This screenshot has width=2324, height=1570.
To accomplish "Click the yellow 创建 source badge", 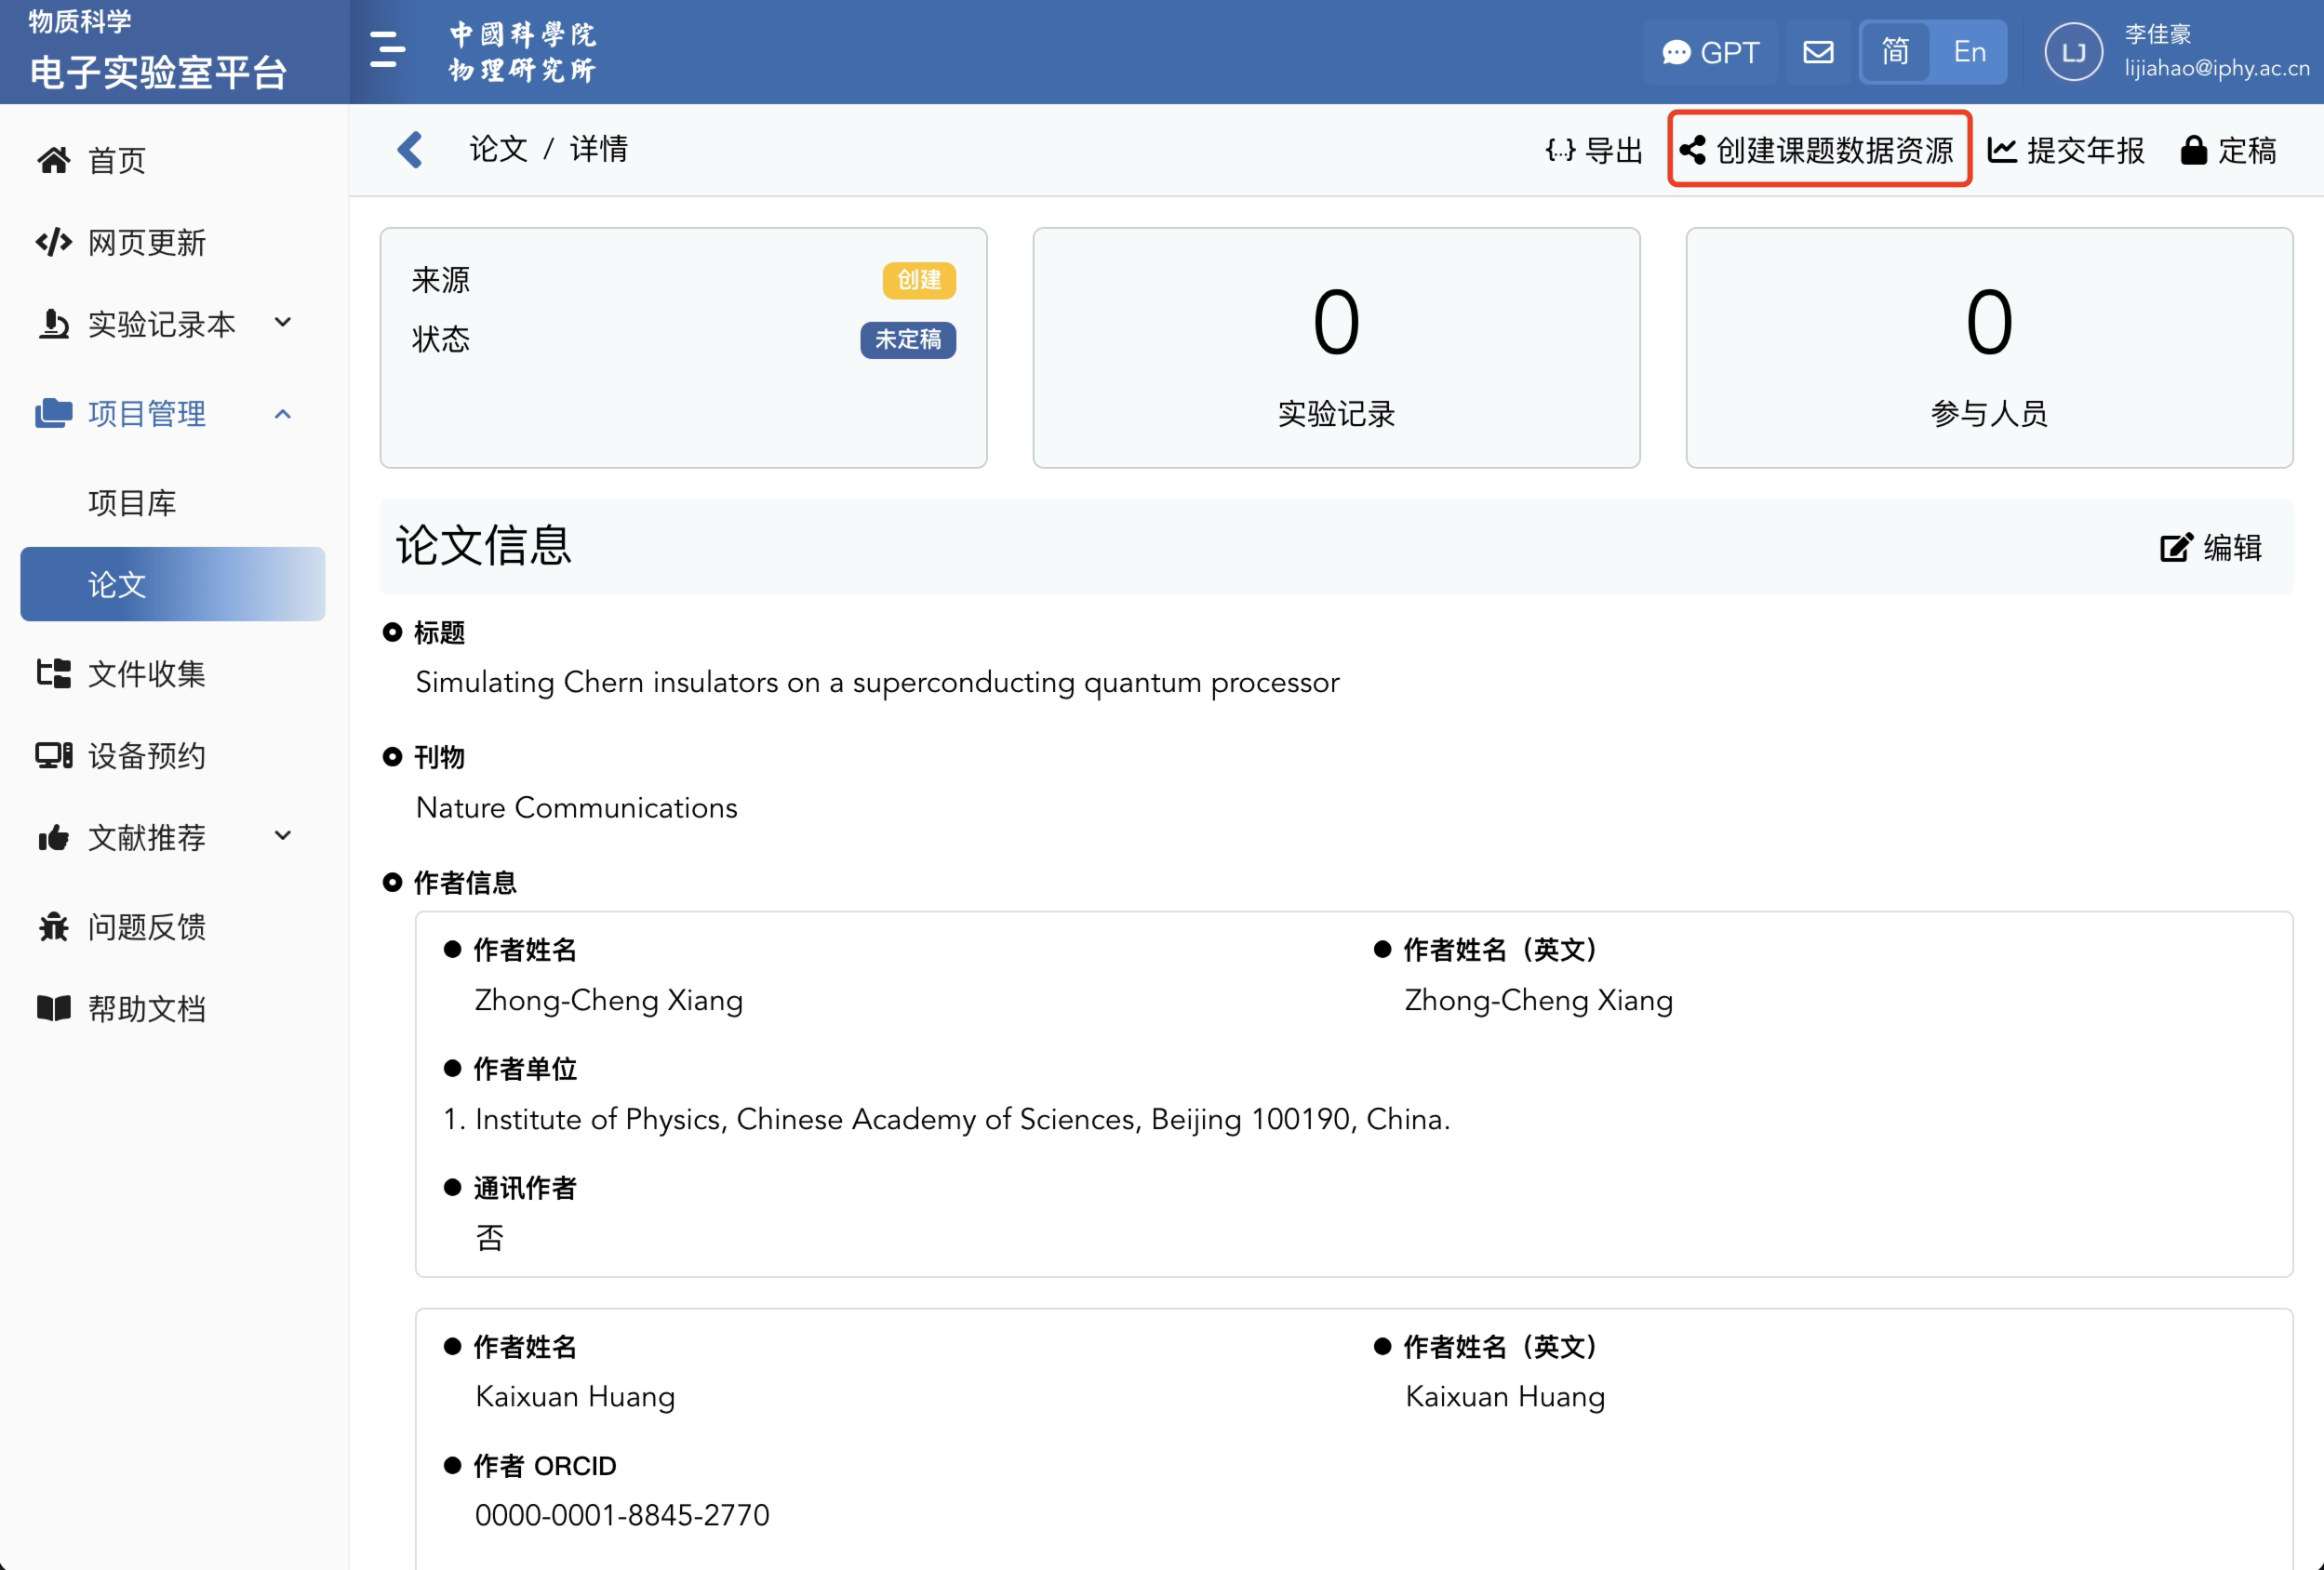I will point(919,280).
